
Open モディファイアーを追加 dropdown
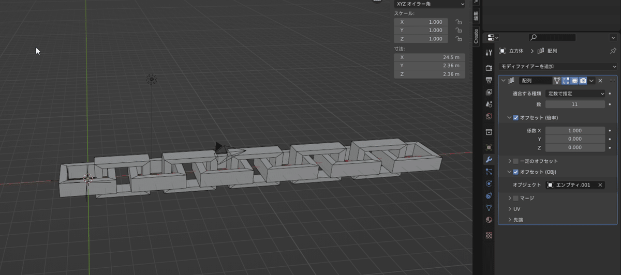pos(558,67)
